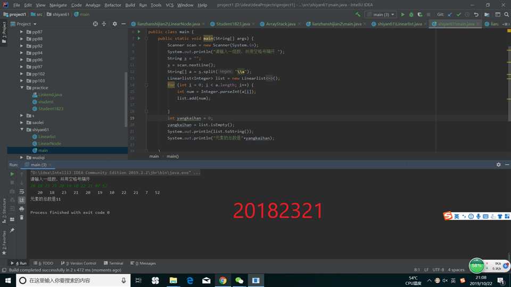Expand the pp87 folder
This screenshot has height=287, width=511.
point(21,32)
